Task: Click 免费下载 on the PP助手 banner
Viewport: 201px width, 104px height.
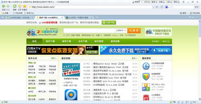Action: (x=161, y=51)
